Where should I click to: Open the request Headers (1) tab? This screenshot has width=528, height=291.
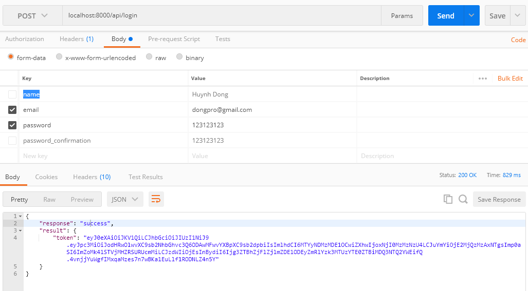(x=77, y=39)
